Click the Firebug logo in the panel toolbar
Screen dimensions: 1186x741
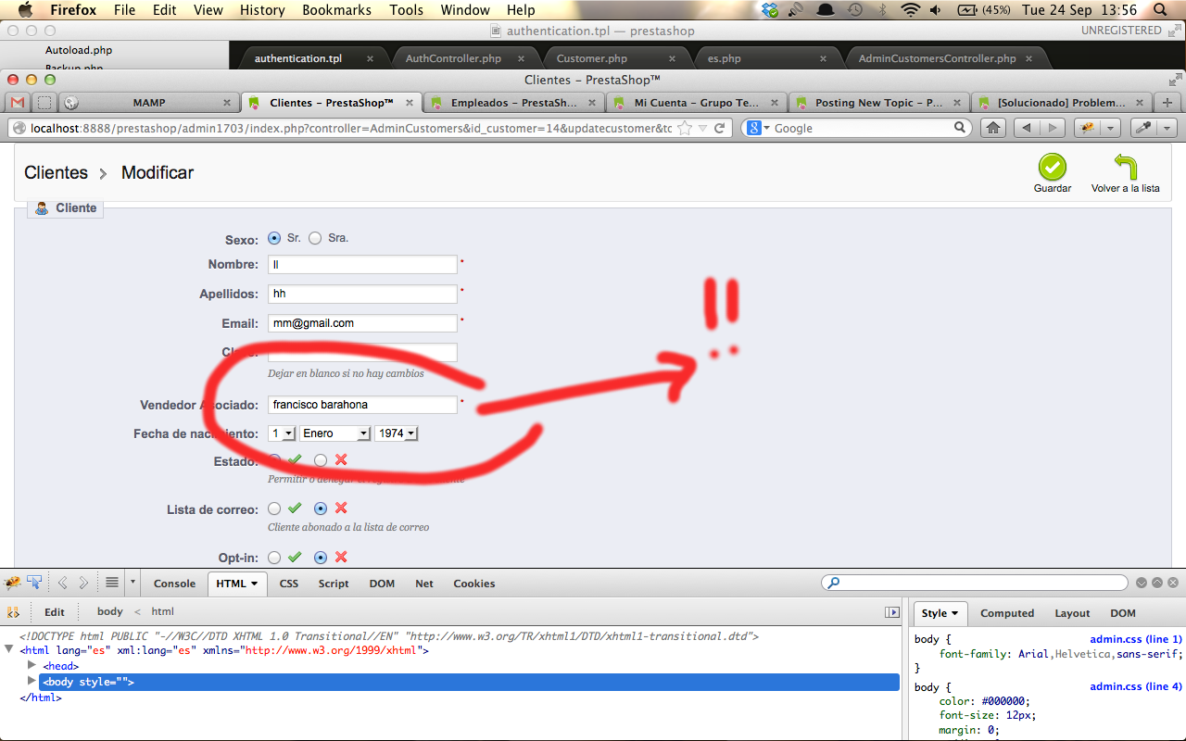point(13,583)
